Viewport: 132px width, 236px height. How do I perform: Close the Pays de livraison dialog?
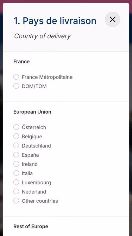click(x=113, y=19)
